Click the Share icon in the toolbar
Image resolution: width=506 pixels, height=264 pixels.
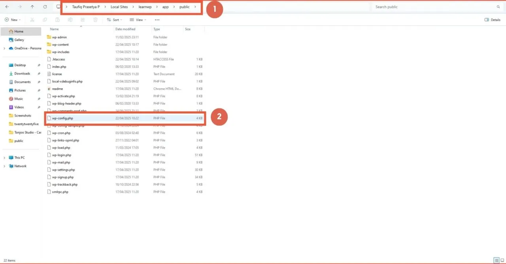pos(83,20)
